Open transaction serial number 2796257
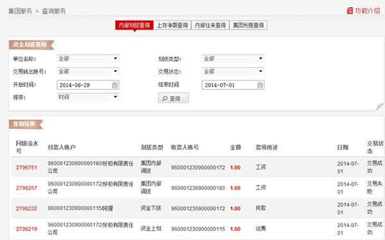 click(26, 188)
